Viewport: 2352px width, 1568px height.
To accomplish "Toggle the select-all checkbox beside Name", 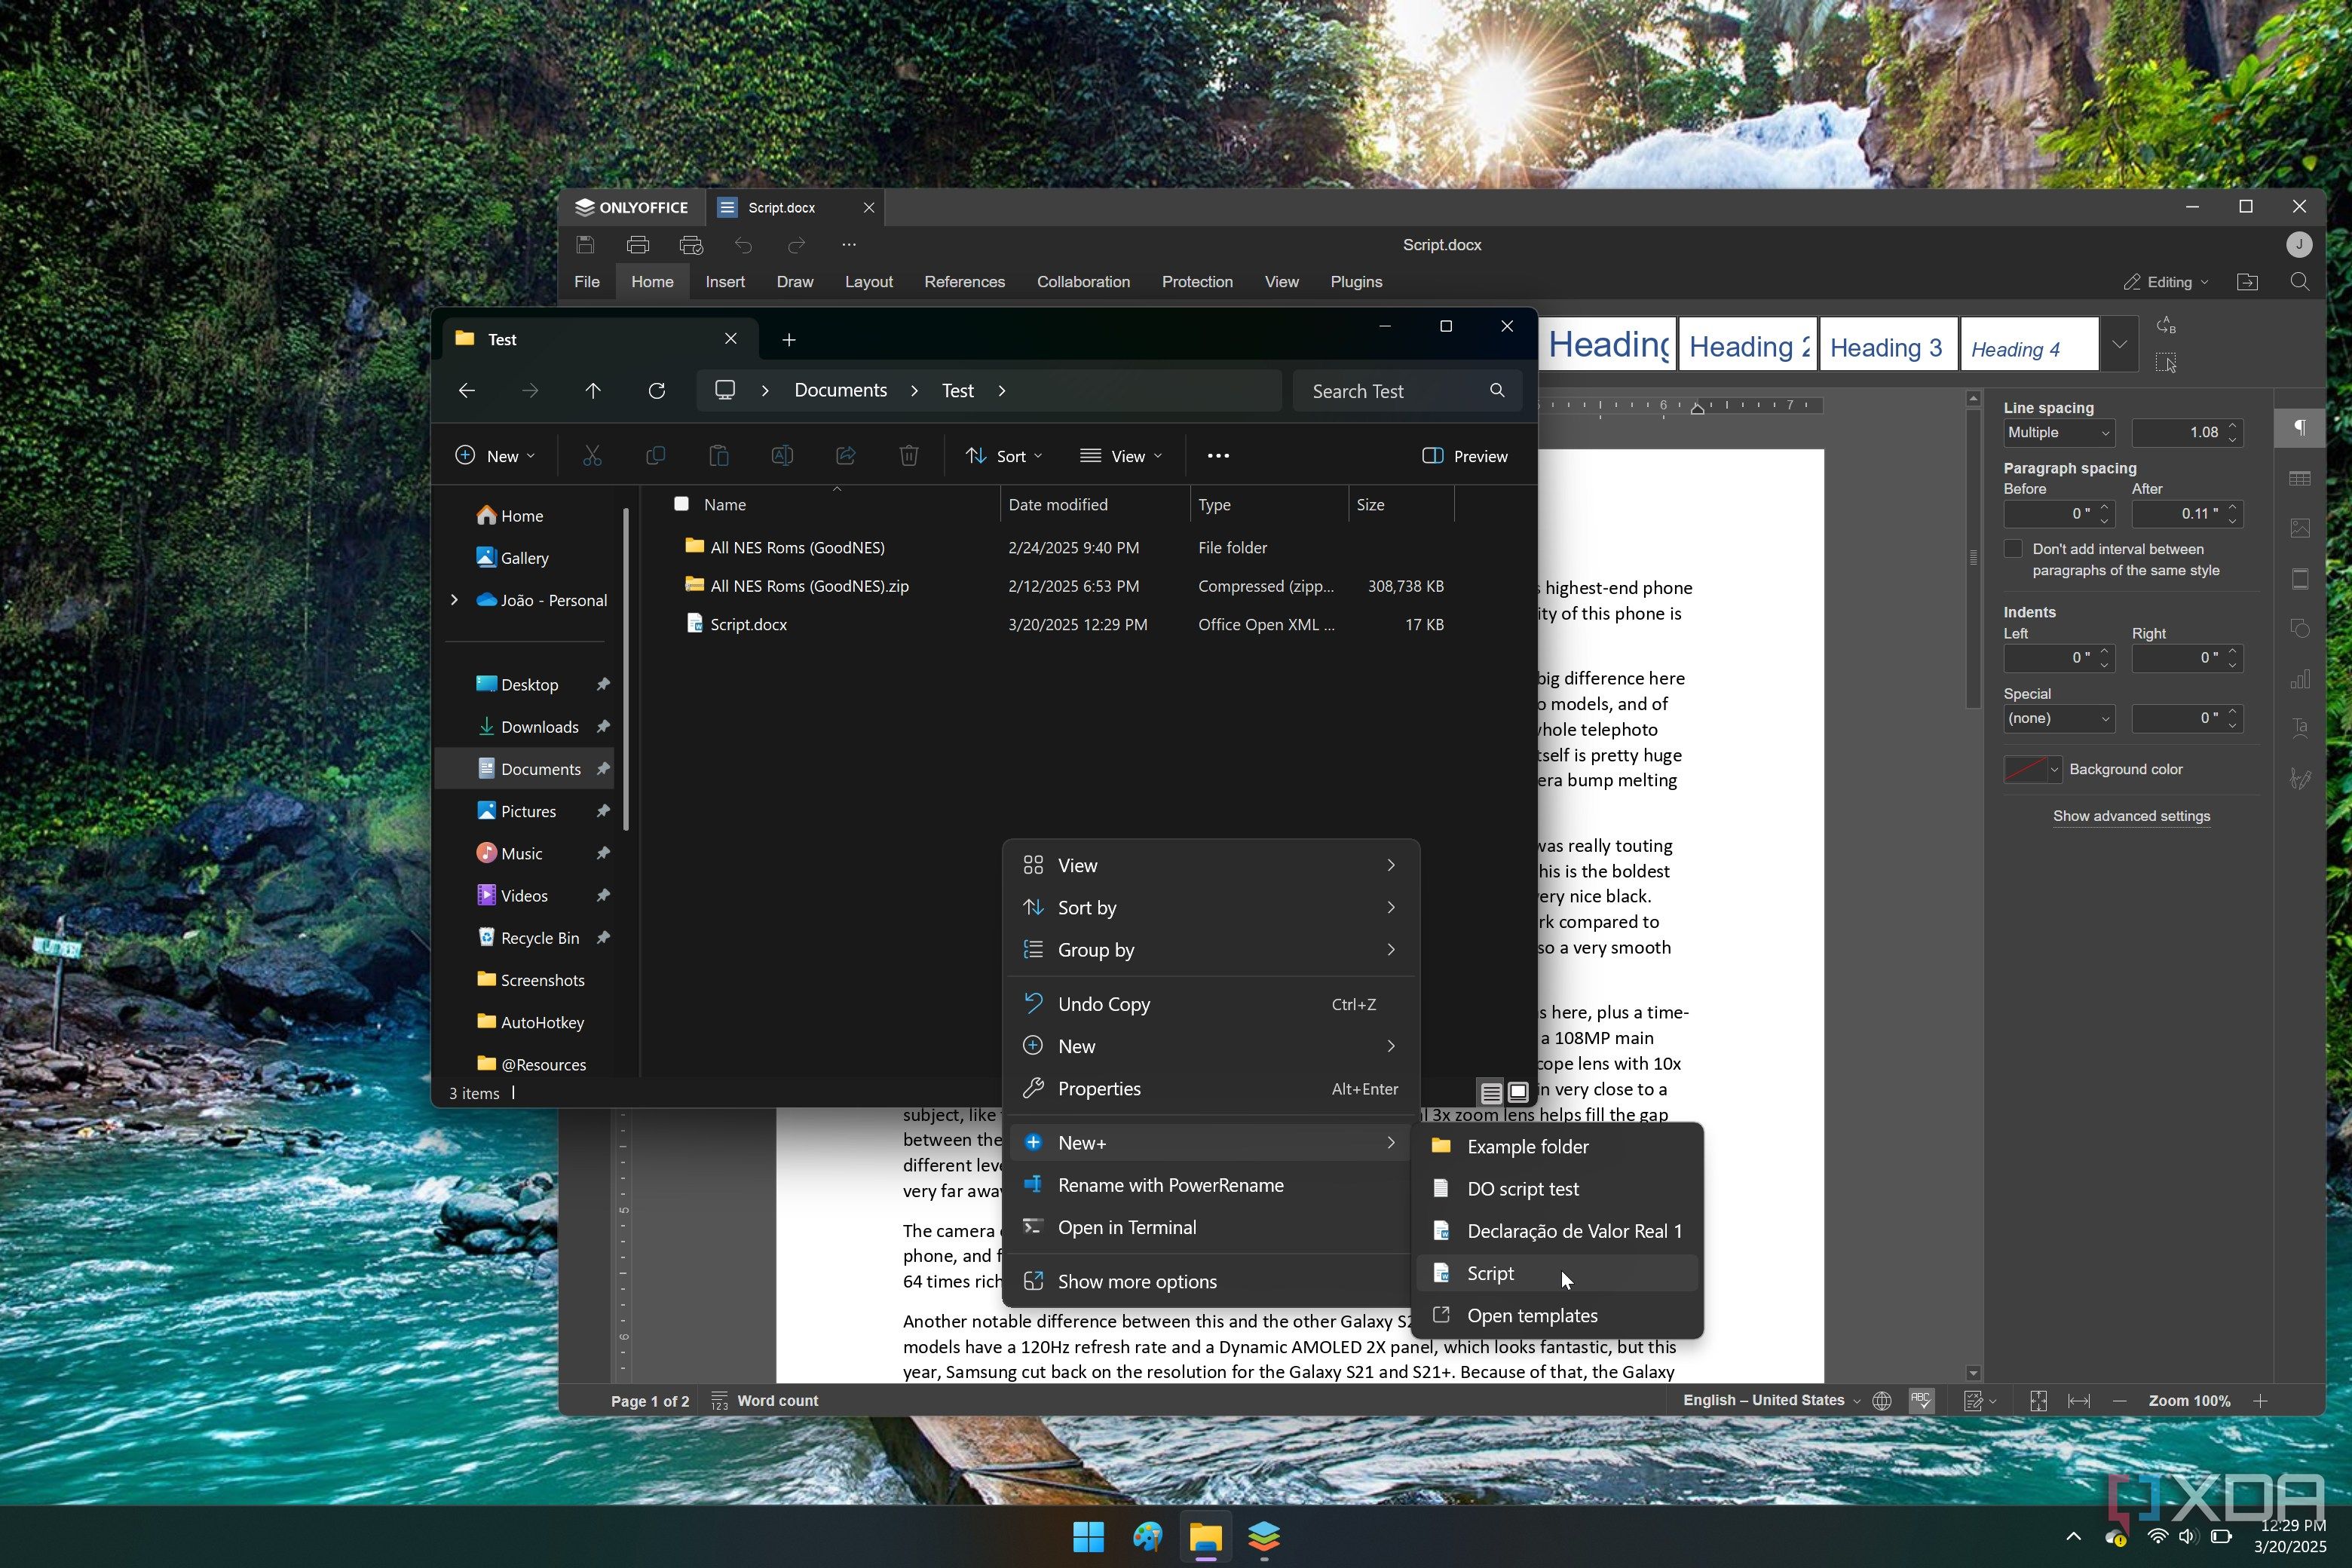I will click(681, 504).
